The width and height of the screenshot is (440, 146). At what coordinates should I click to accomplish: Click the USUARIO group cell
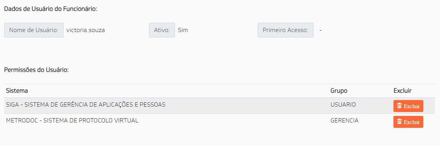pyautogui.click(x=343, y=105)
